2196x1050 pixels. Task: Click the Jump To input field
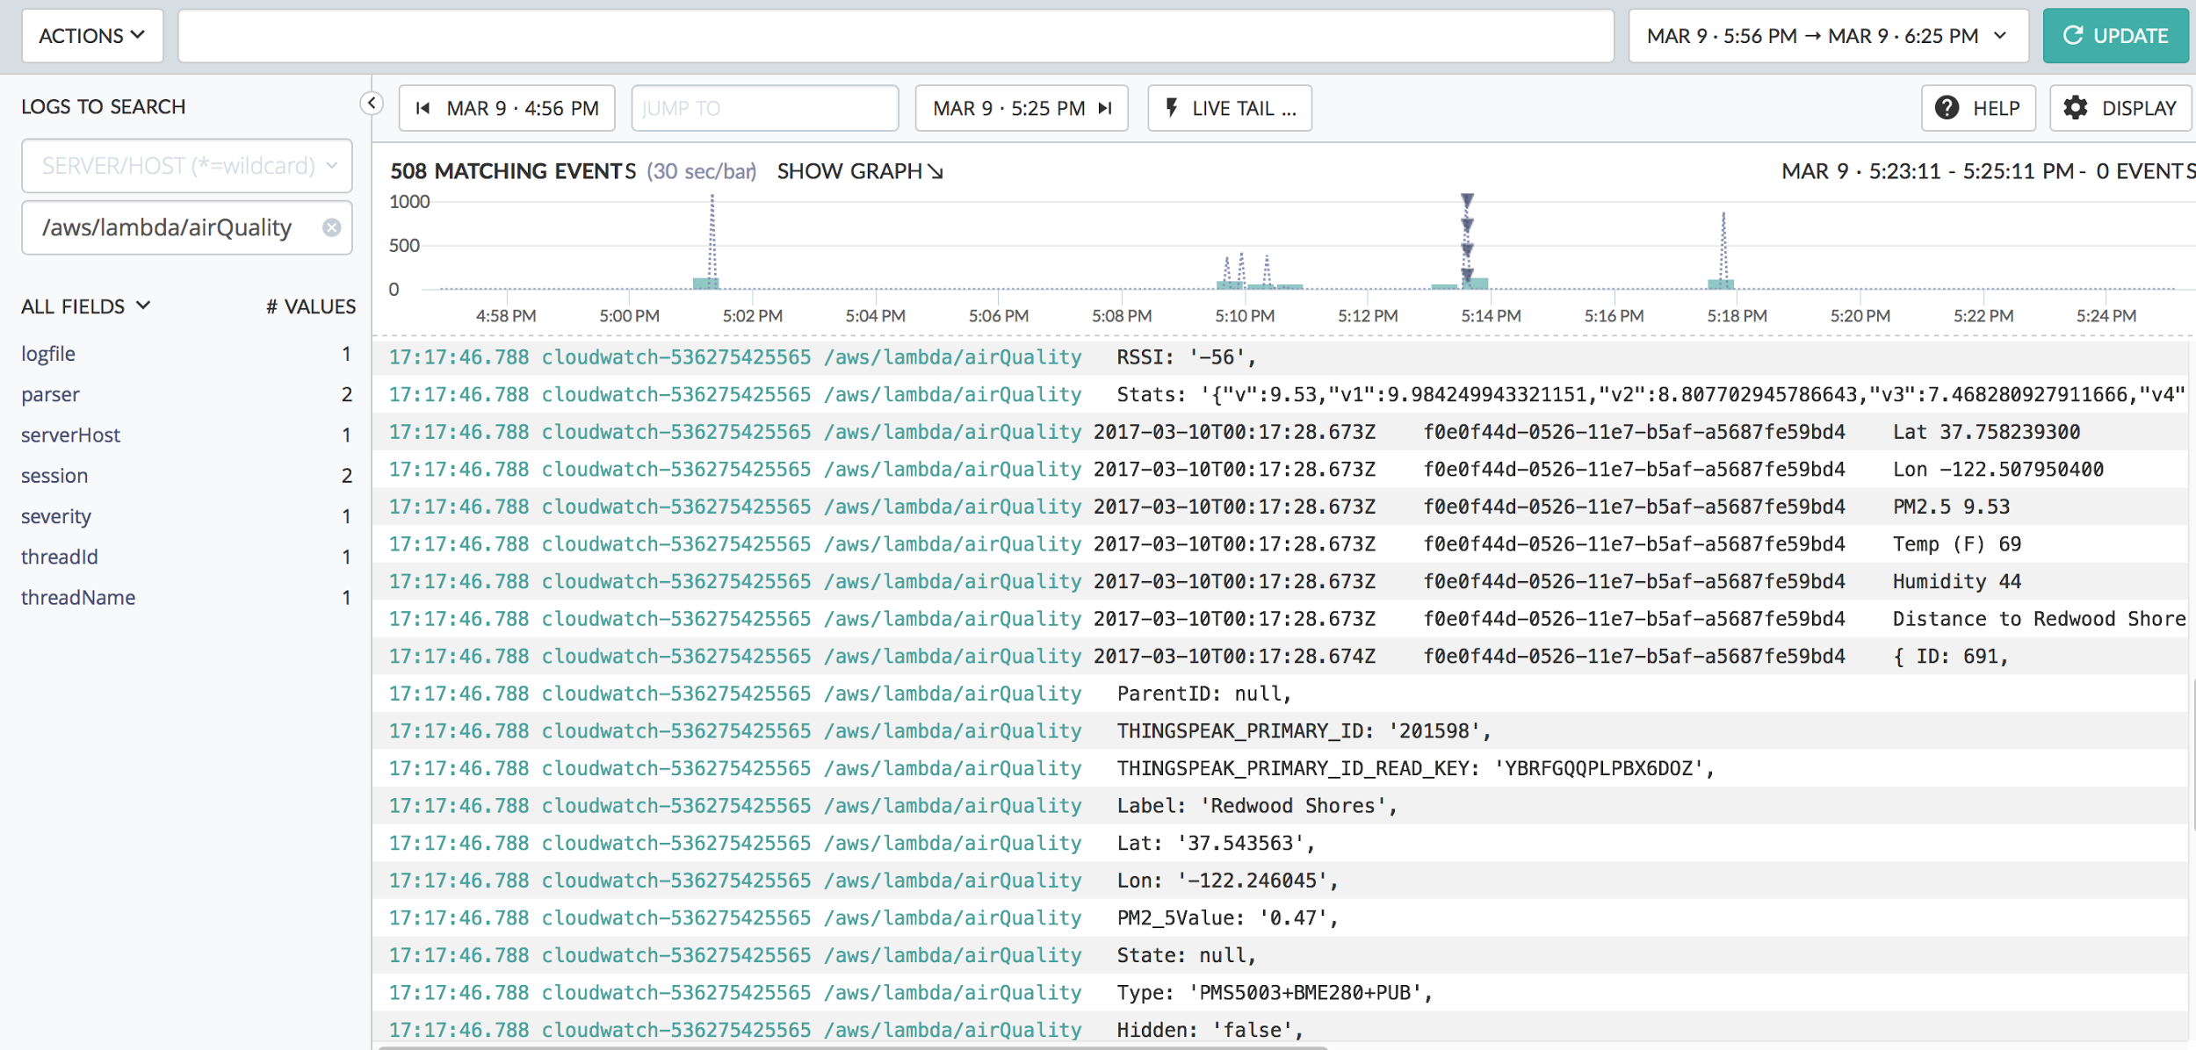pyautogui.click(x=764, y=108)
